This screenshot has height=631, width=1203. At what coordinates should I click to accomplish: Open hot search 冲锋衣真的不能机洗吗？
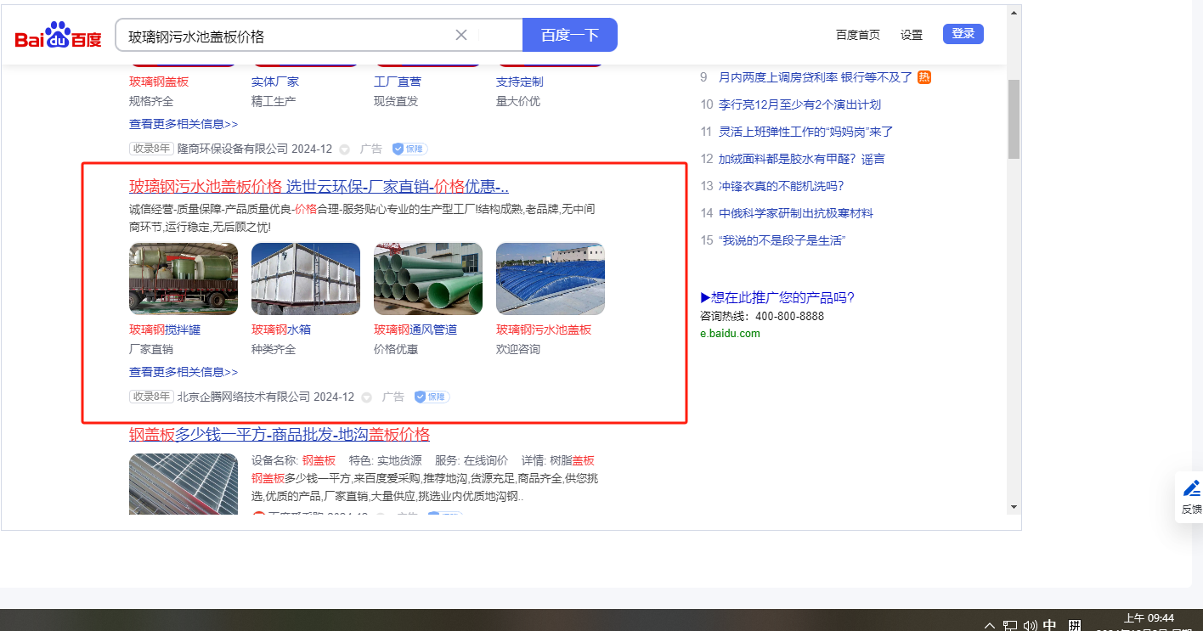tap(782, 186)
